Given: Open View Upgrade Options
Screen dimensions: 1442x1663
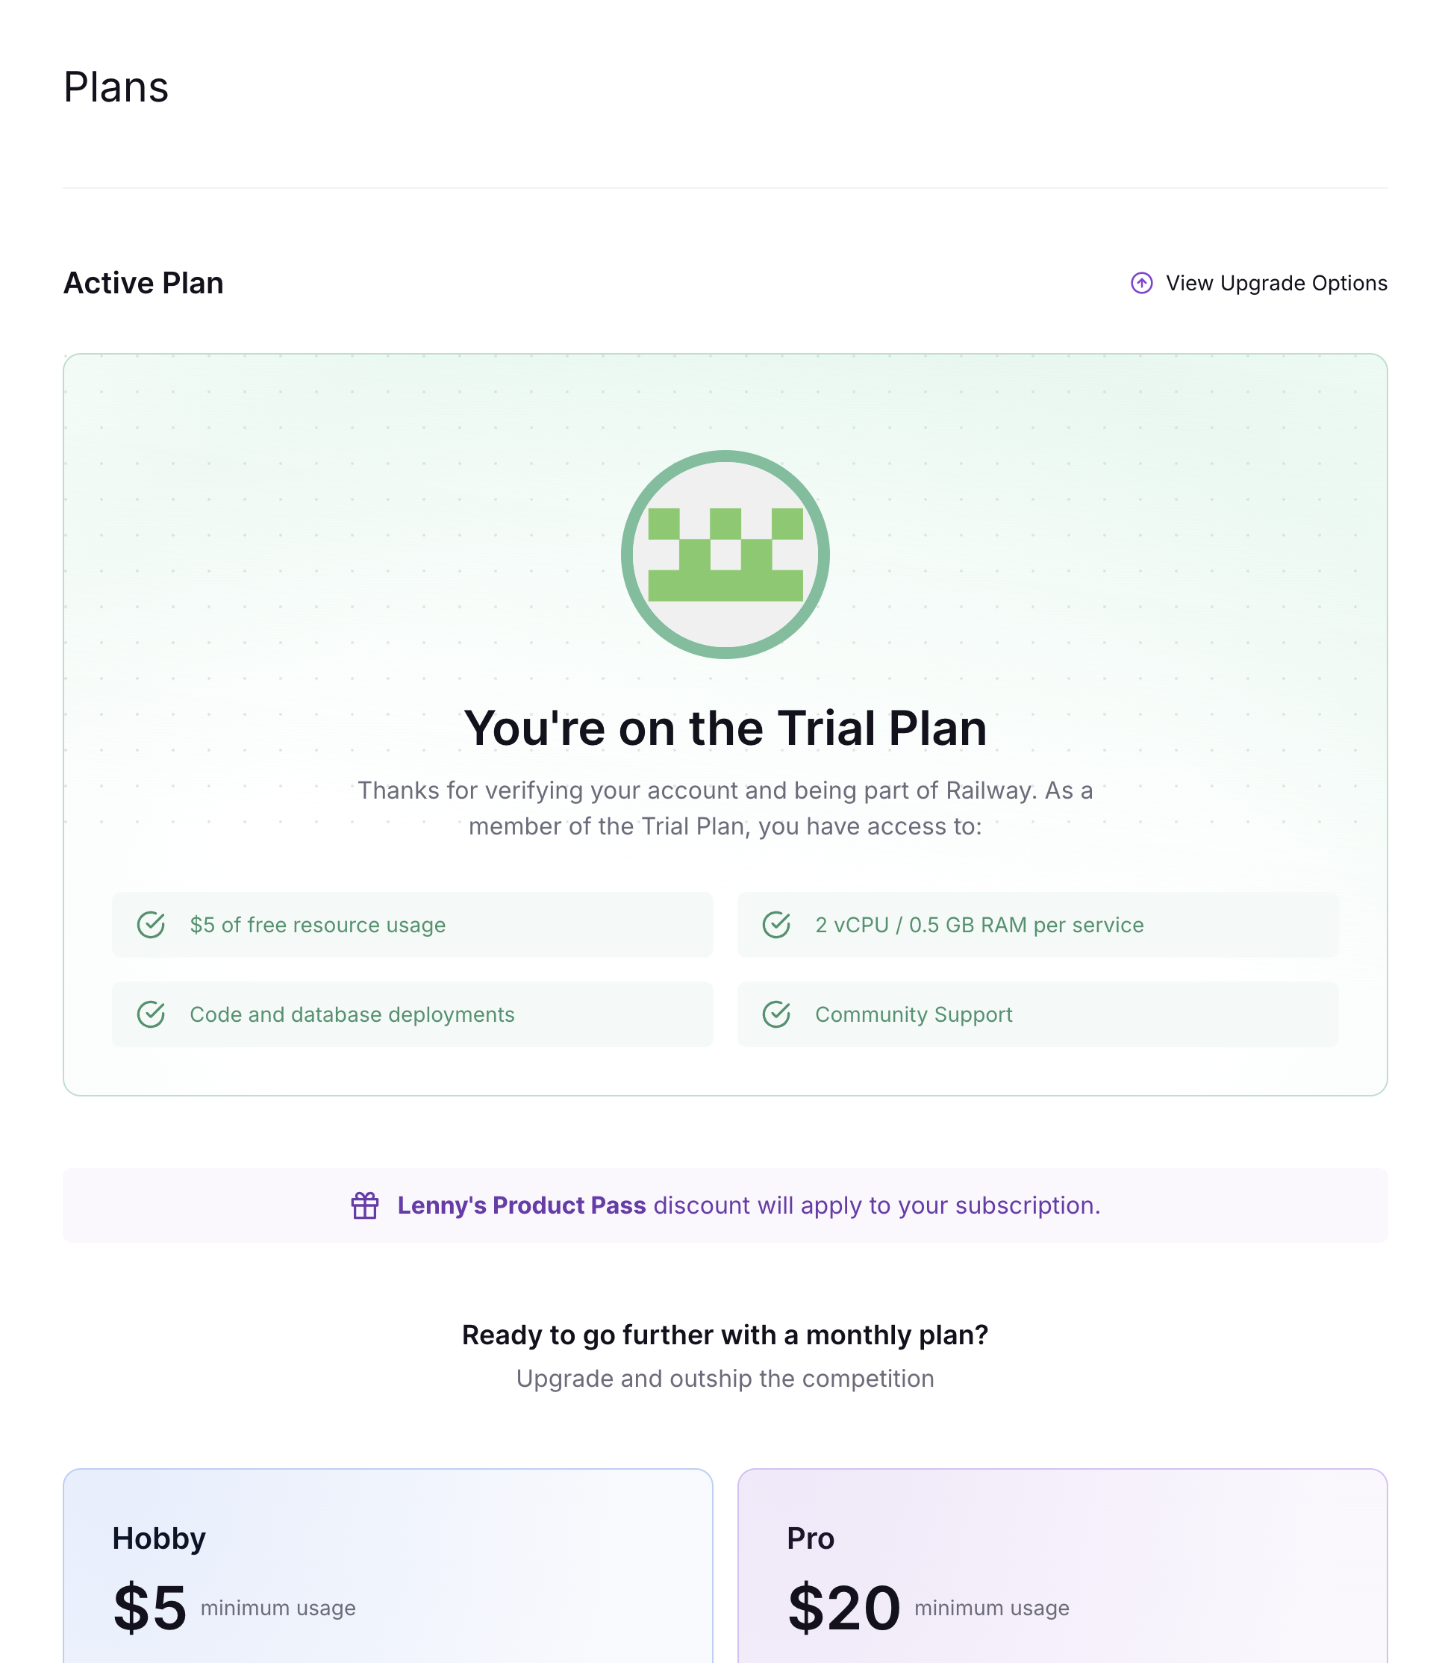Looking at the screenshot, I should click(1276, 283).
